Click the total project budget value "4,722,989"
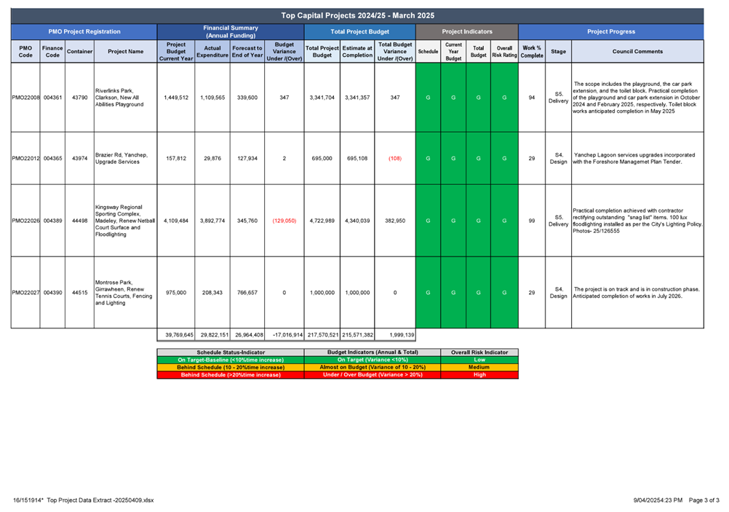This screenshot has width=729, height=512. click(x=322, y=221)
